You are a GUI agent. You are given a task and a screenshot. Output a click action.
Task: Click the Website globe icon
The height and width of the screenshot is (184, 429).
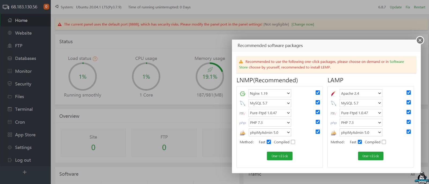[x=10, y=33]
